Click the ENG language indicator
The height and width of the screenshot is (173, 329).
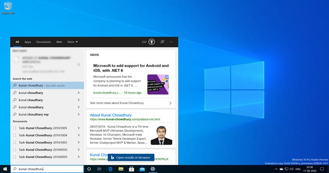(x=298, y=169)
